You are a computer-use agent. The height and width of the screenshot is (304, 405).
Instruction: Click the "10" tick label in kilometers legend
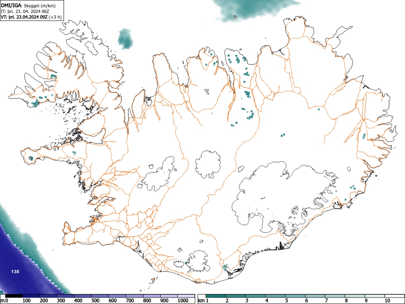[387, 301]
